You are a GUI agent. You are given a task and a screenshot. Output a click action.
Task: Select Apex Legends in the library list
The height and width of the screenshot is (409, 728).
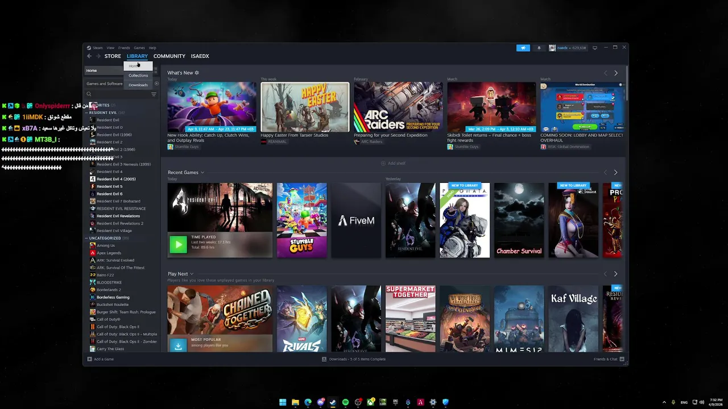point(109,253)
